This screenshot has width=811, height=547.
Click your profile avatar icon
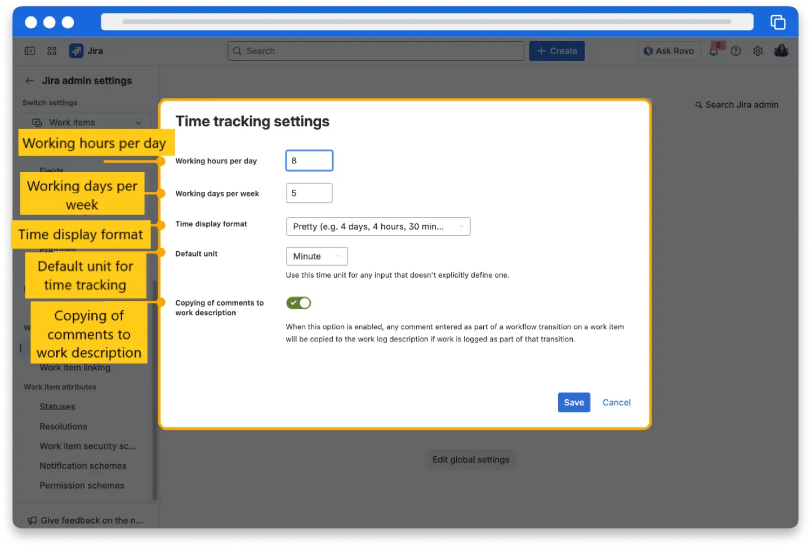pyautogui.click(x=781, y=51)
